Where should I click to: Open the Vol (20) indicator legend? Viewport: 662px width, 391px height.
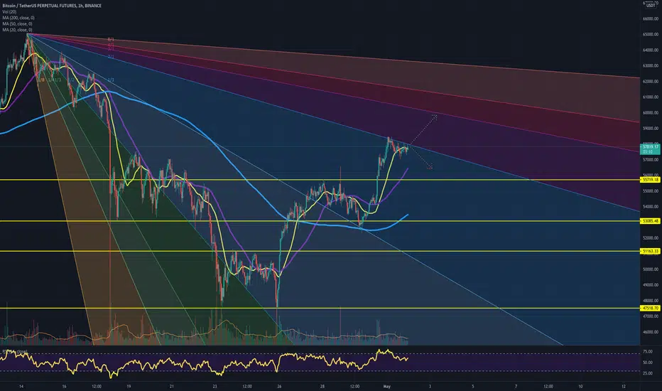pos(9,12)
